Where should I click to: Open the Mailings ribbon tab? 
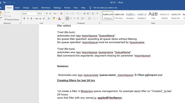click(x=57, y=8)
